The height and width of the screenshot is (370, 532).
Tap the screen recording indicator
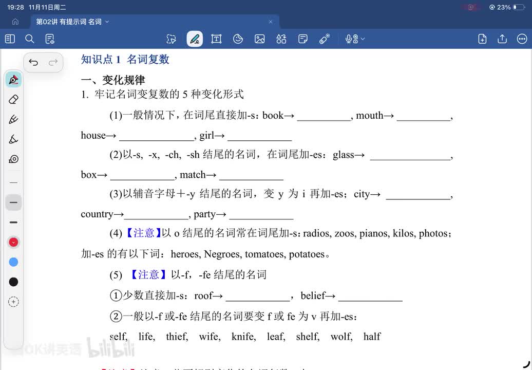(471, 7)
